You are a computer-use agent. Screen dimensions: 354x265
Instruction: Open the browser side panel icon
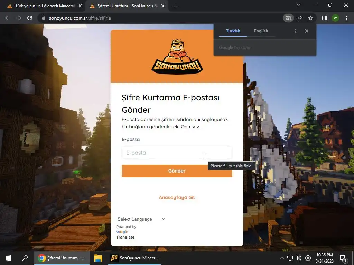tap(324, 18)
